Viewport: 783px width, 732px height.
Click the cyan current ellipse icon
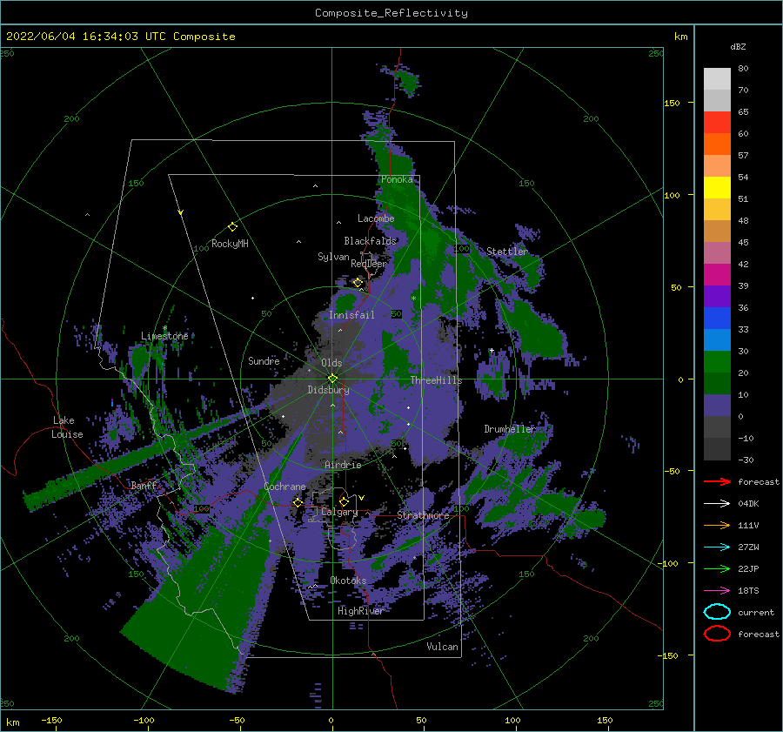tap(717, 612)
